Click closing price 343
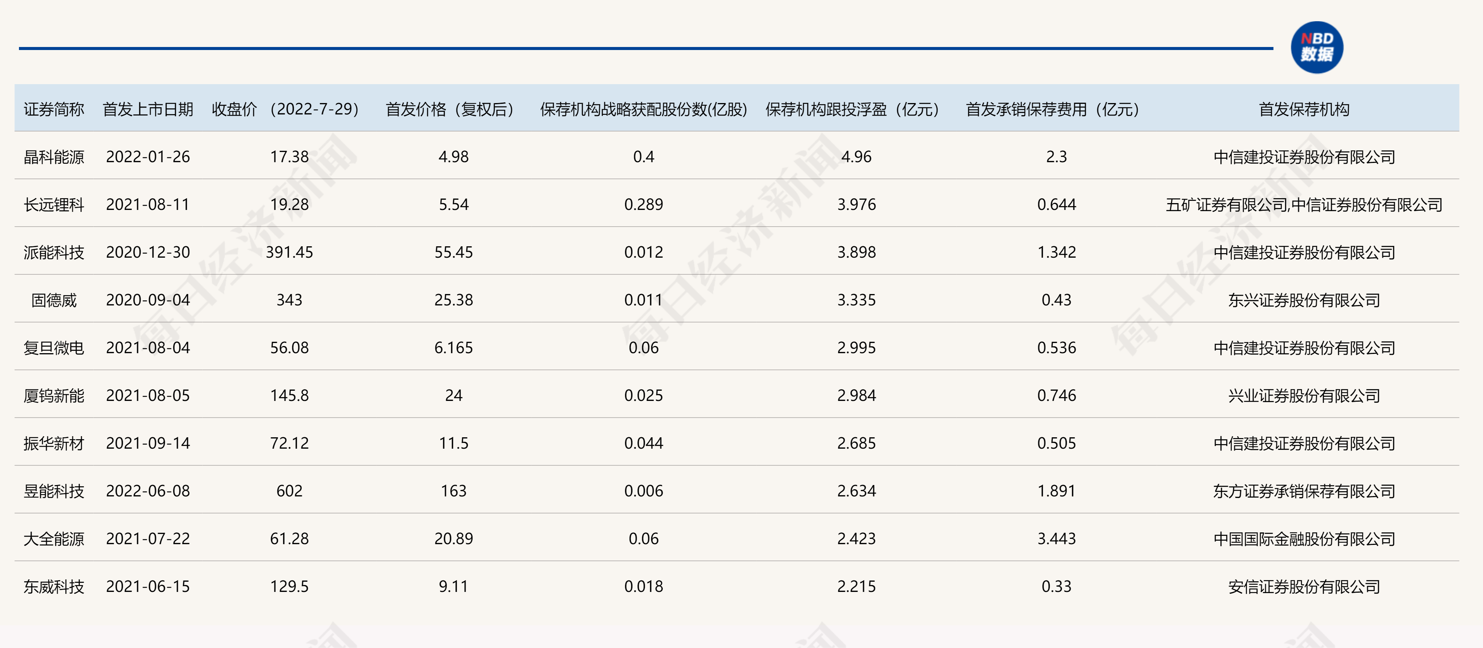Viewport: 1483px width, 648px height. click(x=290, y=301)
